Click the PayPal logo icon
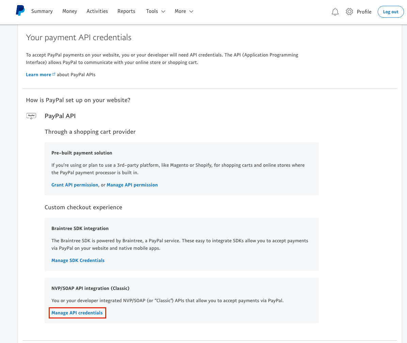This screenshot has width=407, height=343. 20,10
